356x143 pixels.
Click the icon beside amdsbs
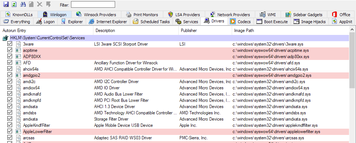(x=18, y=113)
